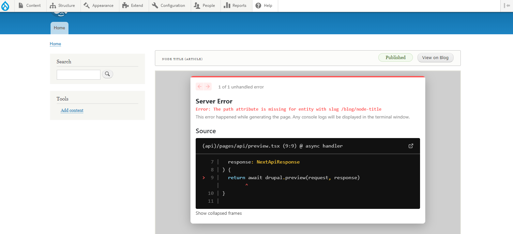The width and height of the screenshot is (513, 234).
Task: Click the 'return await drupal.preview' code line
Action: pyautogui.click(x=294, y=178)
